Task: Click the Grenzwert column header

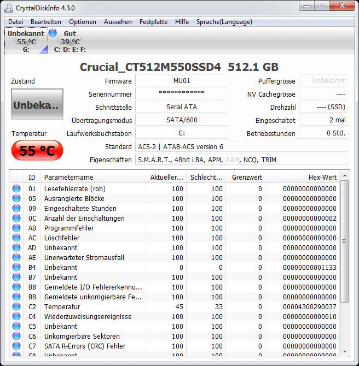Action: pos(245,178)
